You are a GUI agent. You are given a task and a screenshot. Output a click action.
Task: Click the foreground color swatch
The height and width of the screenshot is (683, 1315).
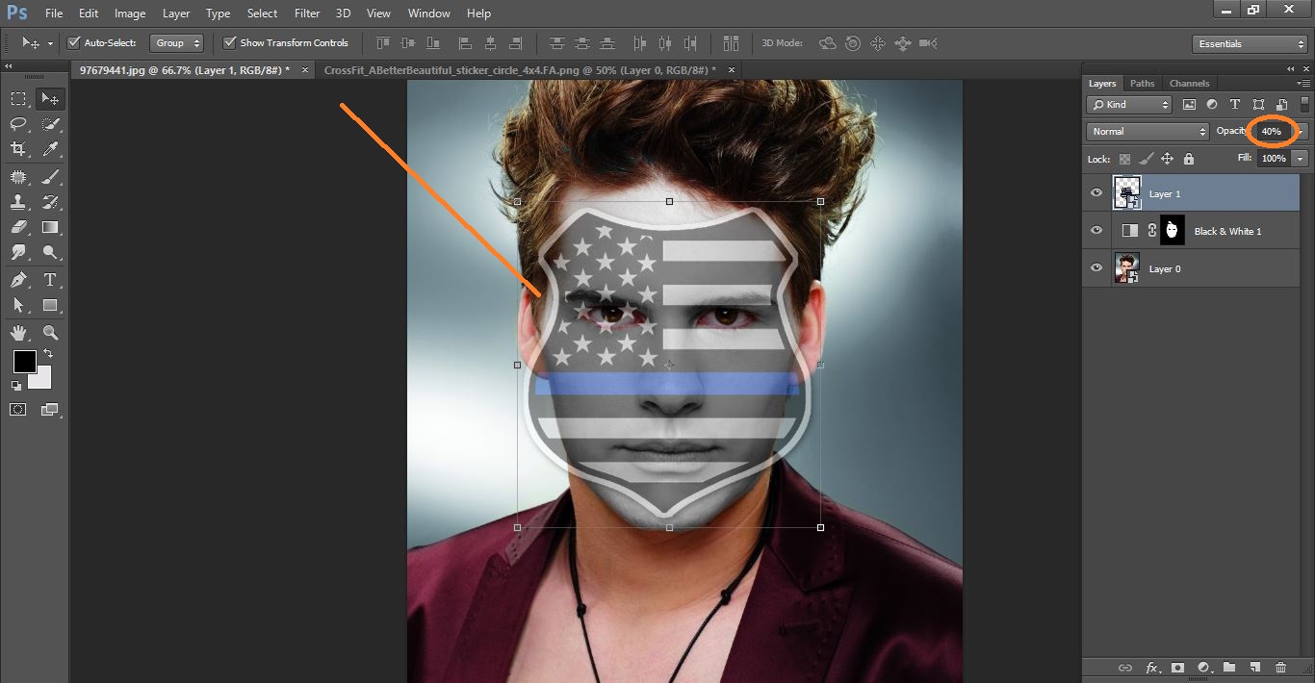[24, 364]
